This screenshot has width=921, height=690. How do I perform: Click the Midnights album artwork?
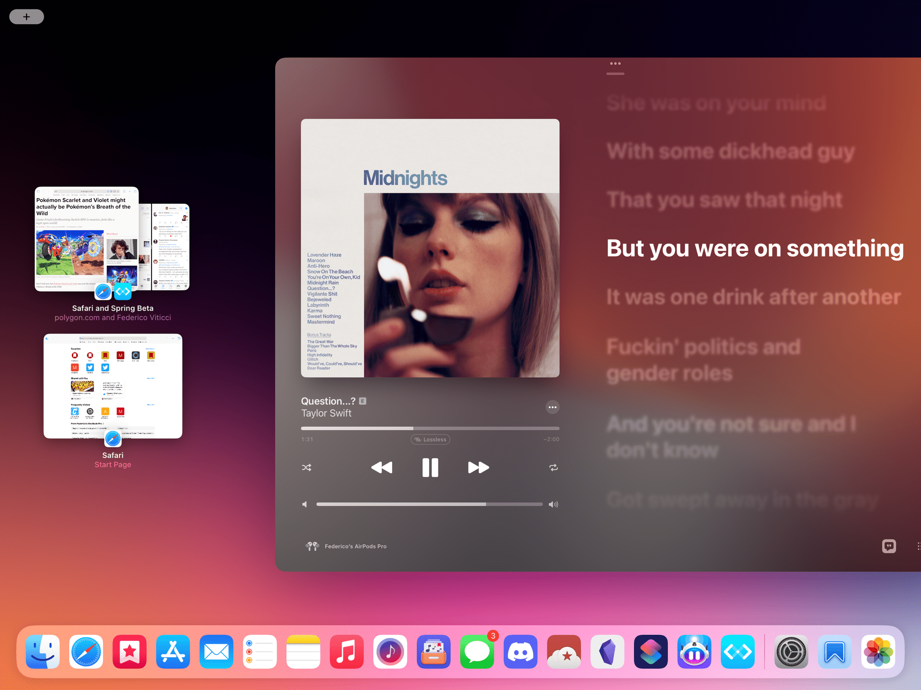click(430, 248)
